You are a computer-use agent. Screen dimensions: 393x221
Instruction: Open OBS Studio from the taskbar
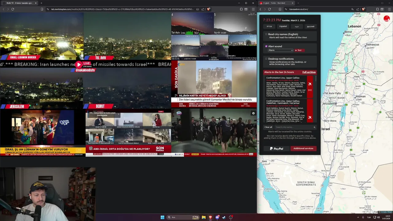point(231,217)
